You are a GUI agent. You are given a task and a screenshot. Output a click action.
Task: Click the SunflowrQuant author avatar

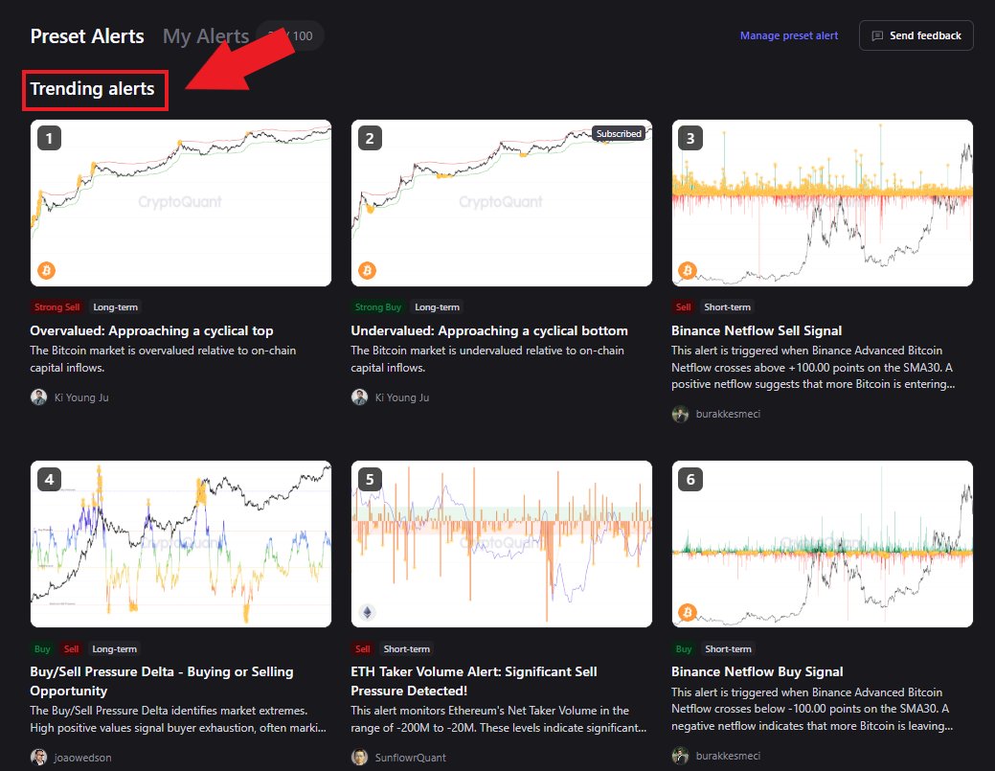pyautogui.click(x=360, y=757)
